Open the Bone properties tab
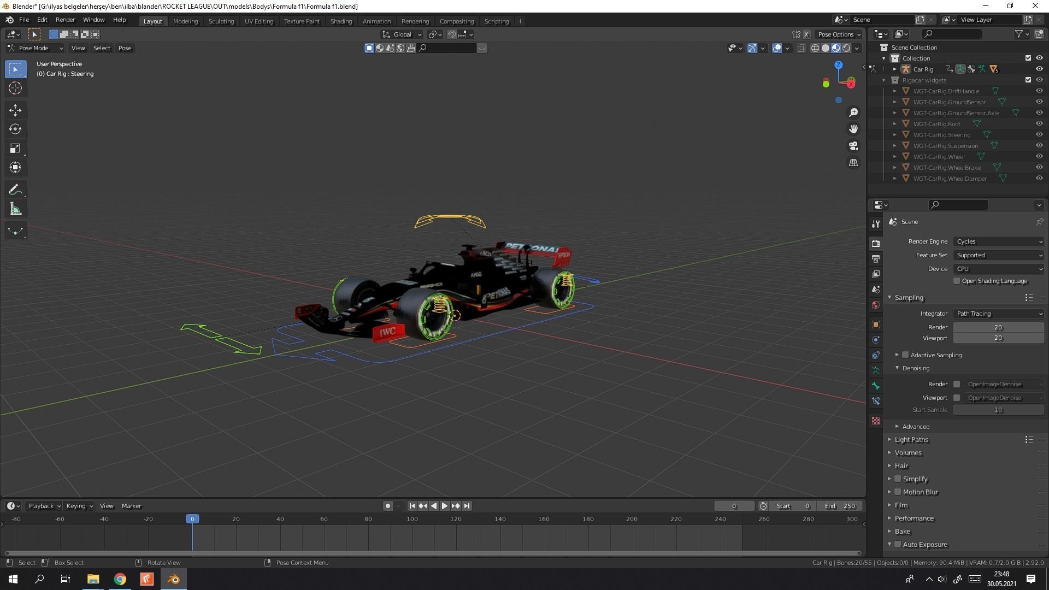This screenshot has height=590, width=1049. [876, 386]
